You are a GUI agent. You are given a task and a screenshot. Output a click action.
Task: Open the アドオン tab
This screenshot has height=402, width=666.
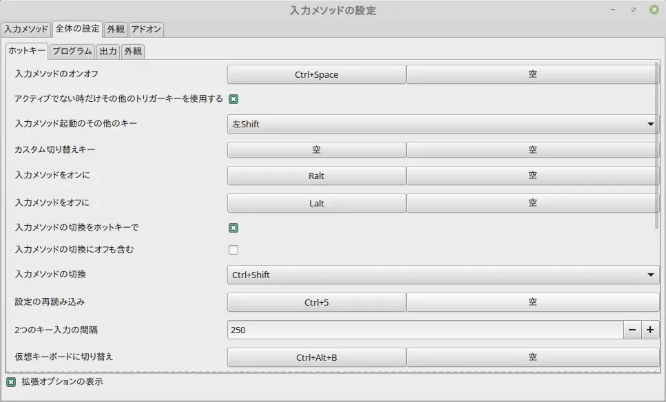pos(146,29)
